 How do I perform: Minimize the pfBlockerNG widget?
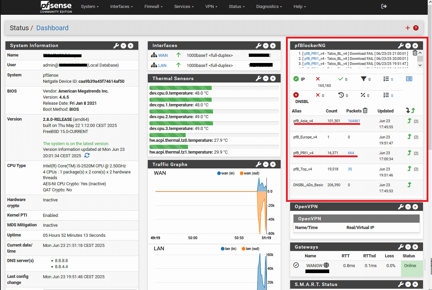point(408,46)
